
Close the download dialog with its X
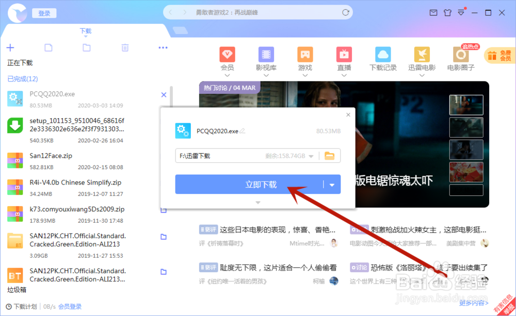[x=348, y=115]
